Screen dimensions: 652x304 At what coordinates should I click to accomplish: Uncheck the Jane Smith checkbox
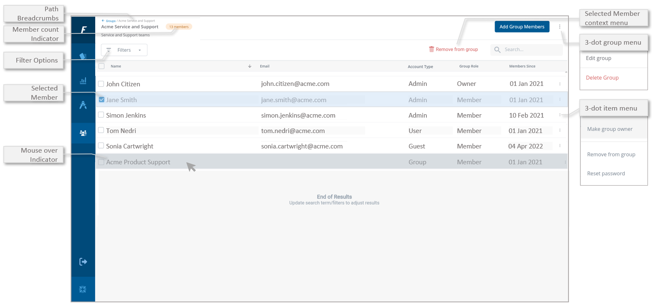coord(101,100)
